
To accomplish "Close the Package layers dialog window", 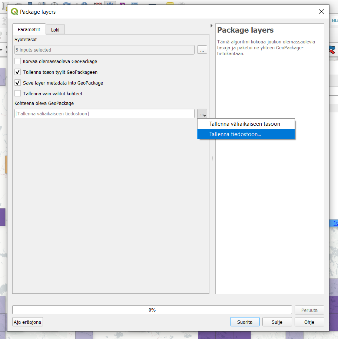I will tap(321, 12).
